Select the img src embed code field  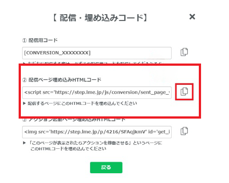point(97,132)
